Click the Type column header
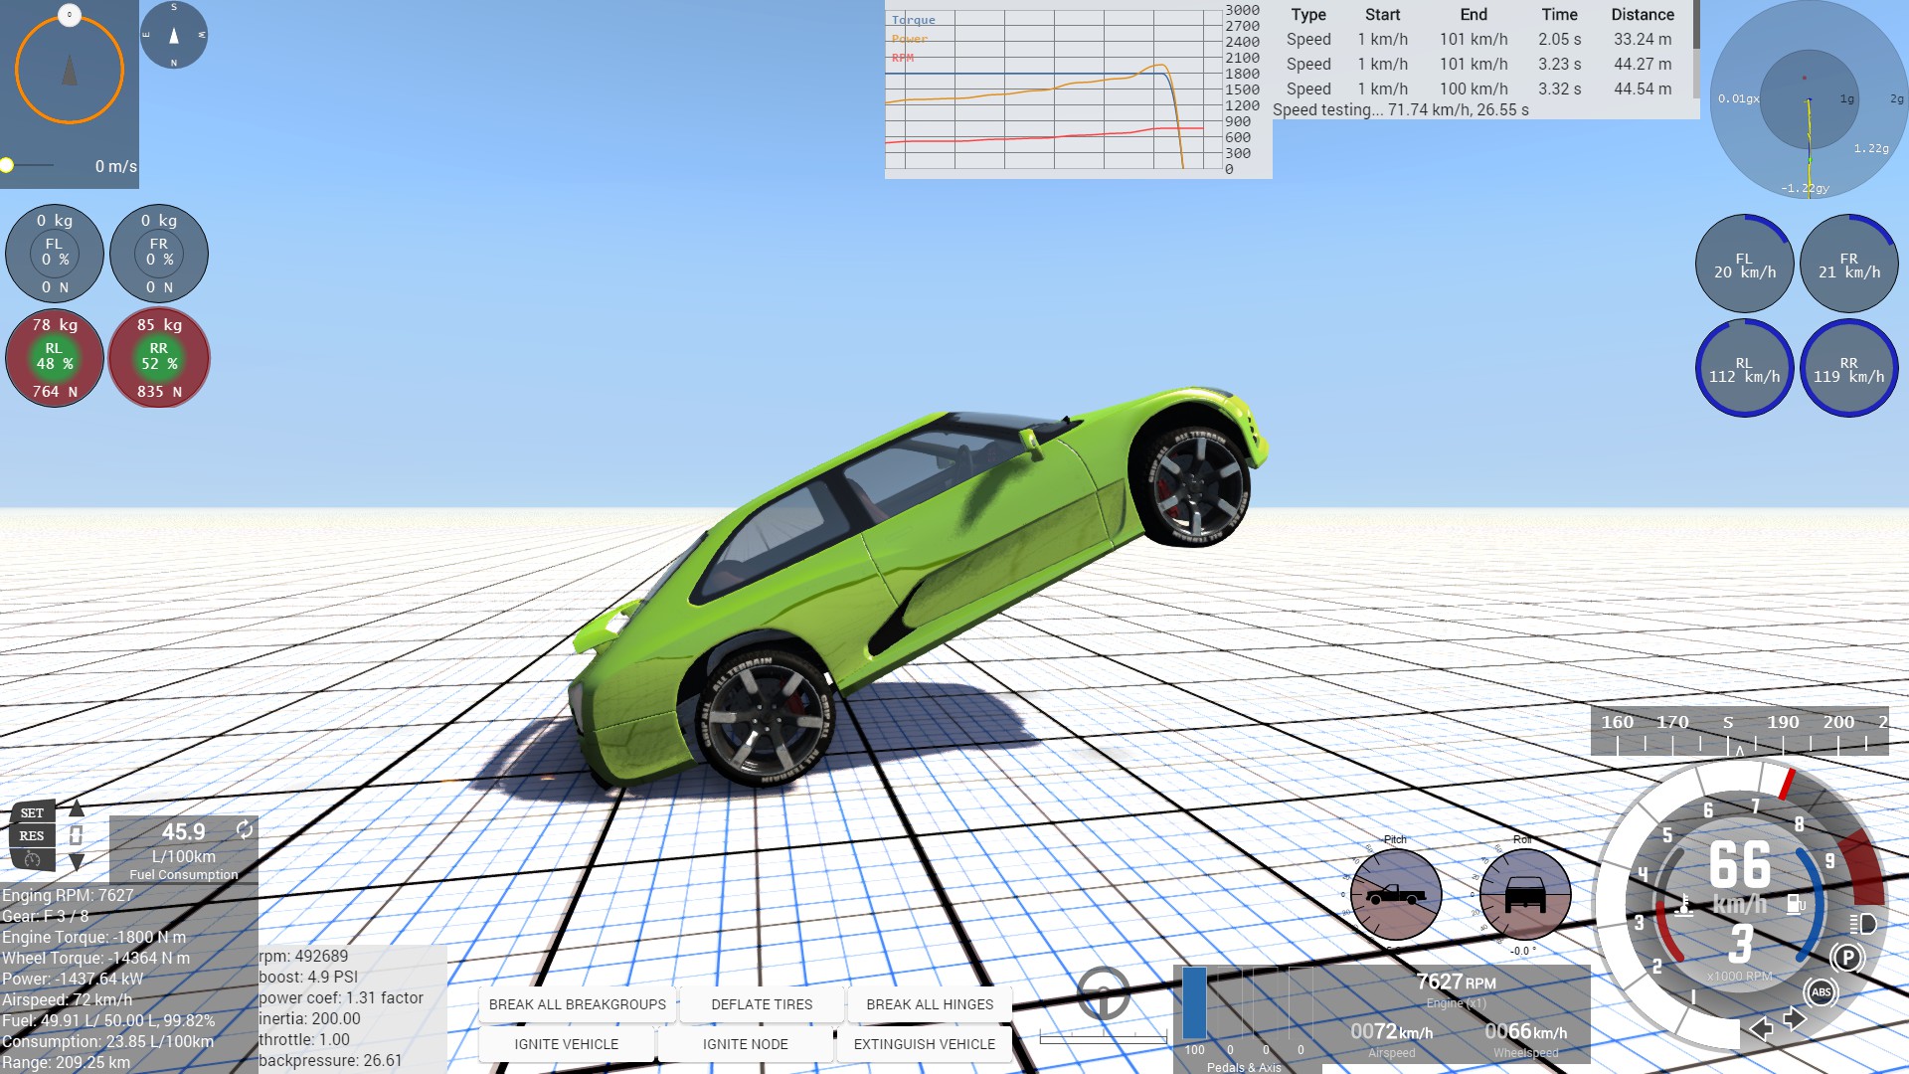Image resolution: width=1909 pixels, height=1074 pixels. pyautogui.click(x=1308, y=14)
